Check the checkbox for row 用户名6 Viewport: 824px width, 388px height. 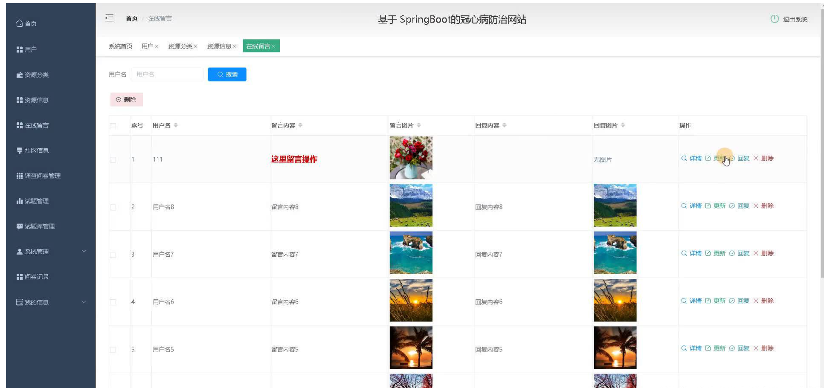coord(113,302)
